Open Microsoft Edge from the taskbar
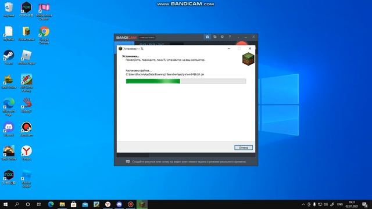The height and width of the screenshot is (209, 372). point(51,204)
